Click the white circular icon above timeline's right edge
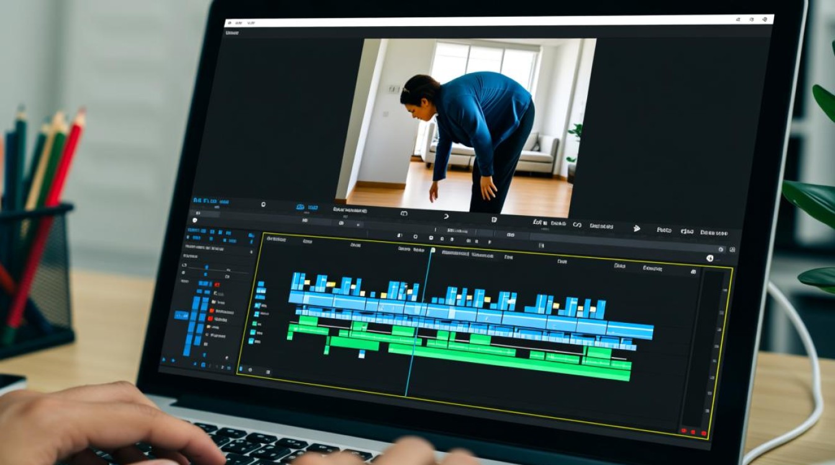The height and width of the screenshot is (465, 835). pyautogui.click(x=710, y=258)
